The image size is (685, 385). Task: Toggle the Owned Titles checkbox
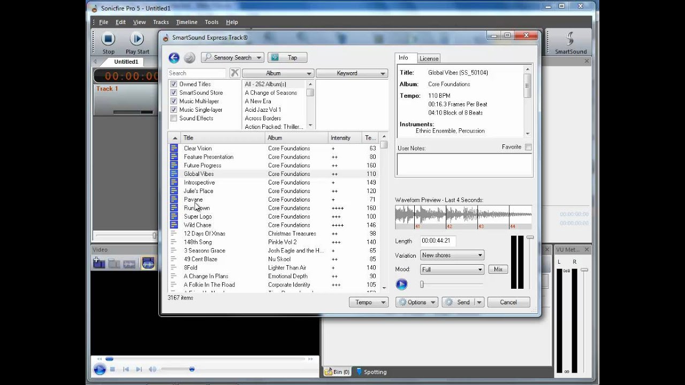click(173, 84)
